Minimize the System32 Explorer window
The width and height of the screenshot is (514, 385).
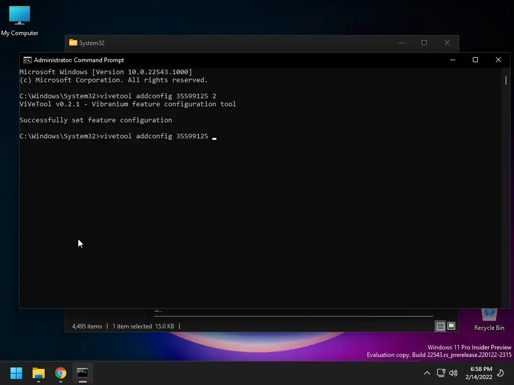click(402, 43)
